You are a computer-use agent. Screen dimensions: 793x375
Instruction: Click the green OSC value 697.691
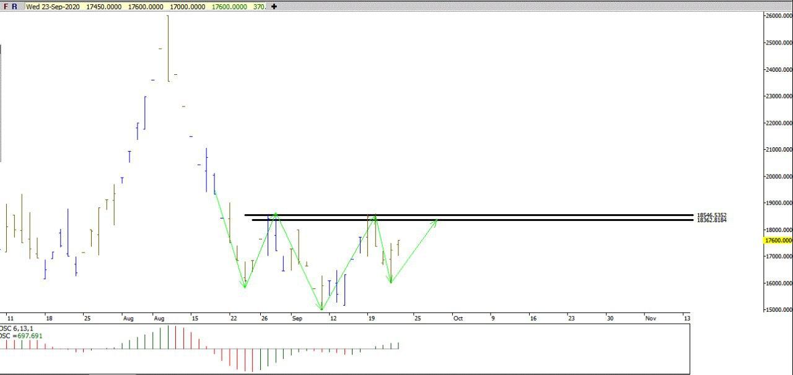pos(28,336)
